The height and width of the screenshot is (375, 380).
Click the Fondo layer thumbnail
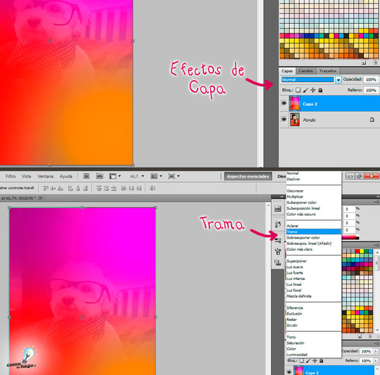[294, 119]
